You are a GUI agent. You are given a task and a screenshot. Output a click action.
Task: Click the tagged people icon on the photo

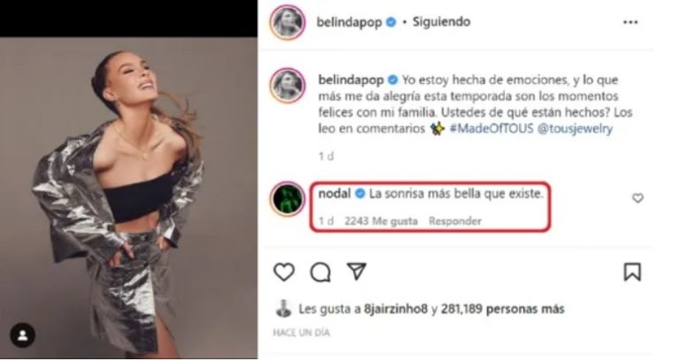click(22, 335)
